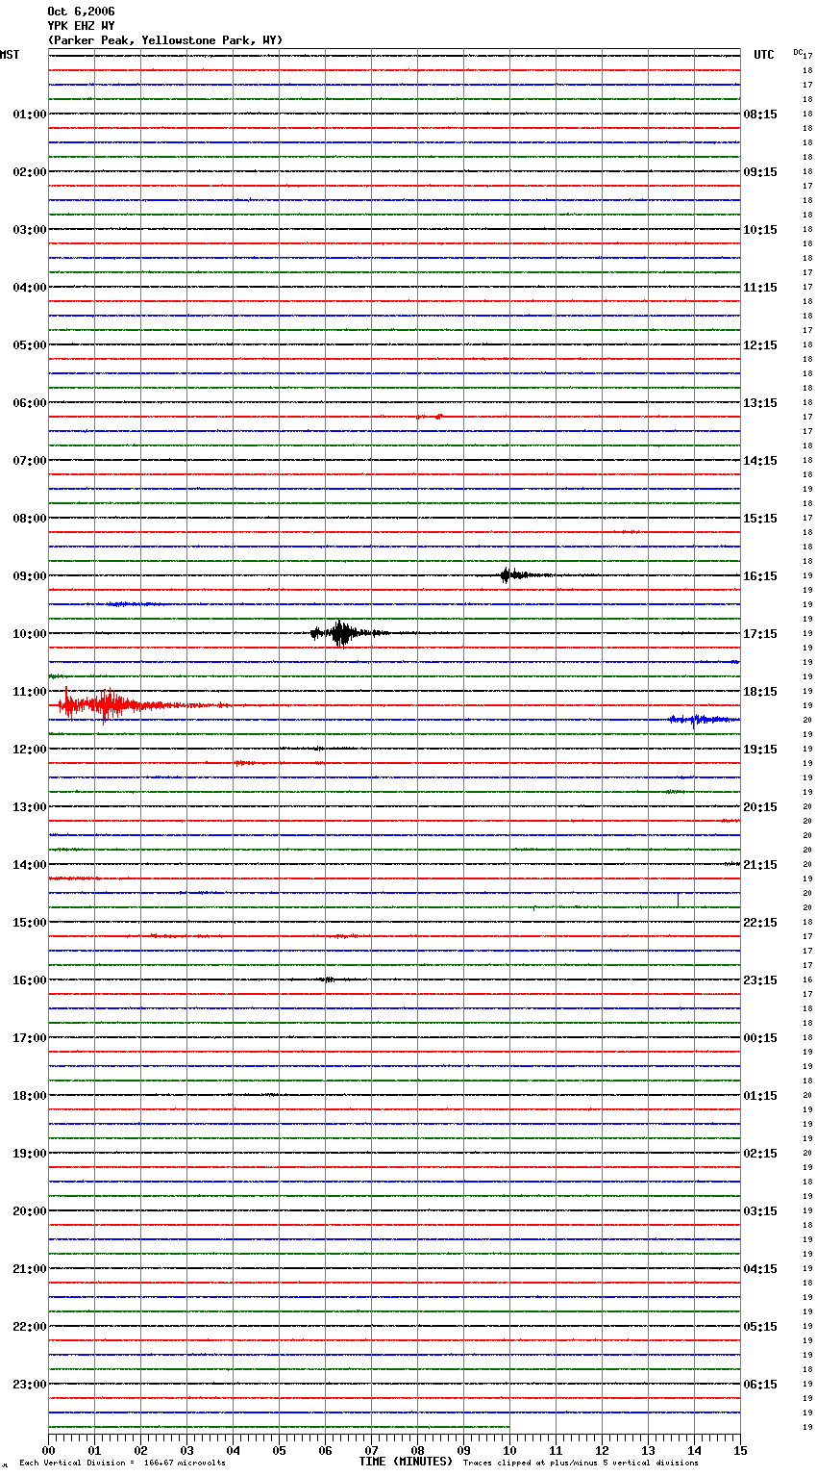The image size is (817, 1476).
Task: Click the small red blip after the 06:00 trace
Action: tap(431, 417)
